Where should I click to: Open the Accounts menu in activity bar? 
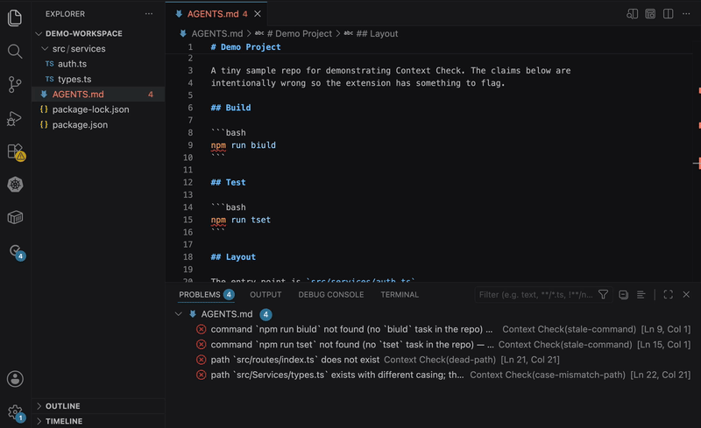coord(15,379)
